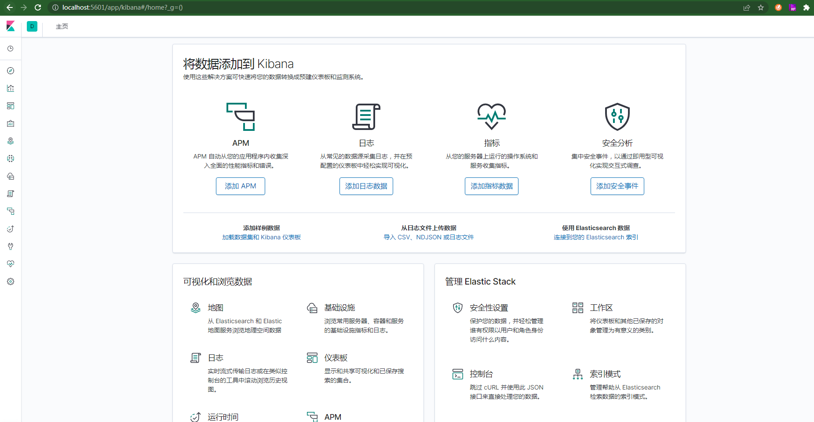Open Visualize chart icon in sidebar
The image size is (814, 422).
pos(11,88)
